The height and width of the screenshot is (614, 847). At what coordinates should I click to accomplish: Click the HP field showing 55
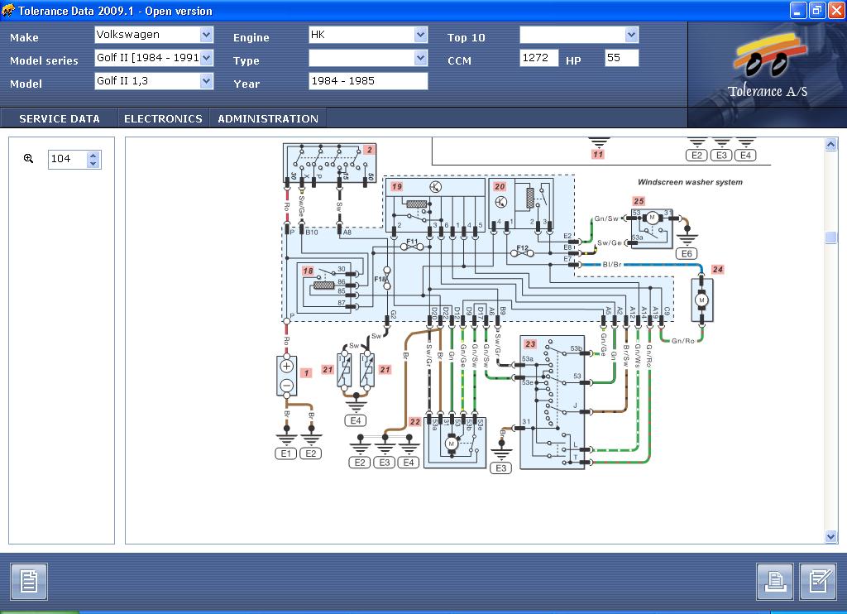click(x=622, y=58)
